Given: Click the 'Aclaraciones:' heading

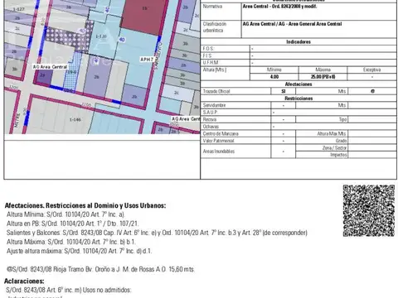Looking at the screenshot, I should [24, 281].
